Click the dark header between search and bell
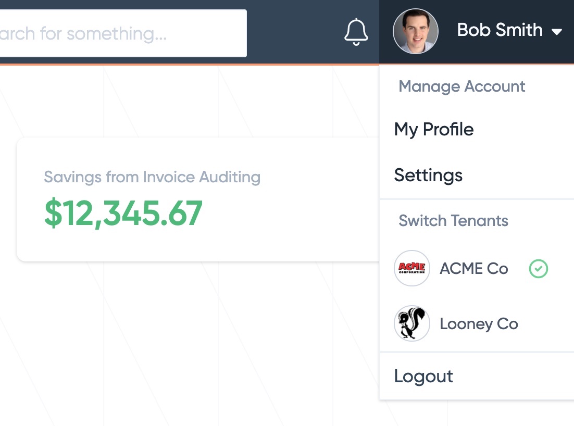The height and width of the screenshot is (426, 574). pyautogui.click(x=295, y=32)
